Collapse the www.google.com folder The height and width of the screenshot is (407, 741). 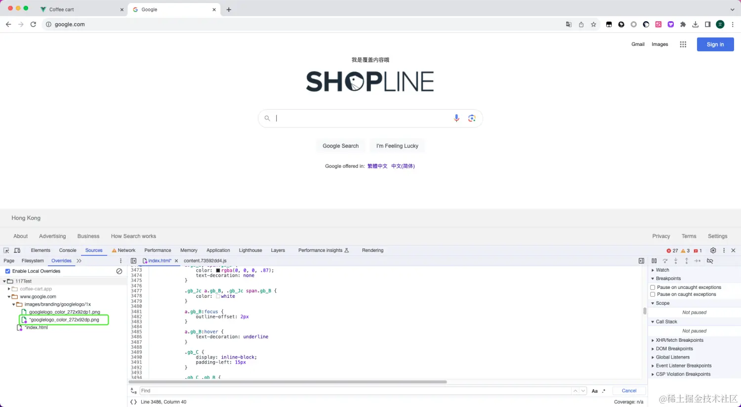point(9,297)
